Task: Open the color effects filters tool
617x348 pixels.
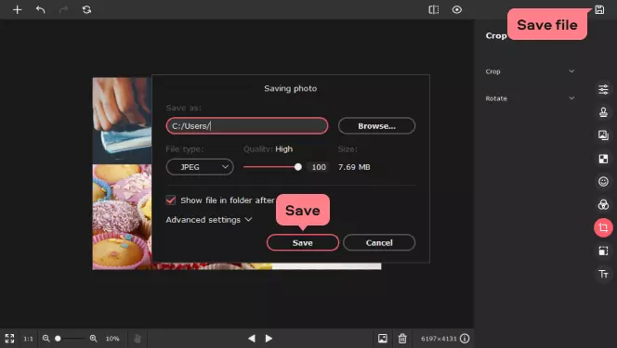Action: pos(603,205)
